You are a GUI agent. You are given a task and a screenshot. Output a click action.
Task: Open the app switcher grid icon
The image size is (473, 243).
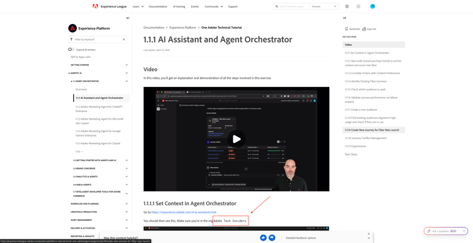(x=358, y=6)
